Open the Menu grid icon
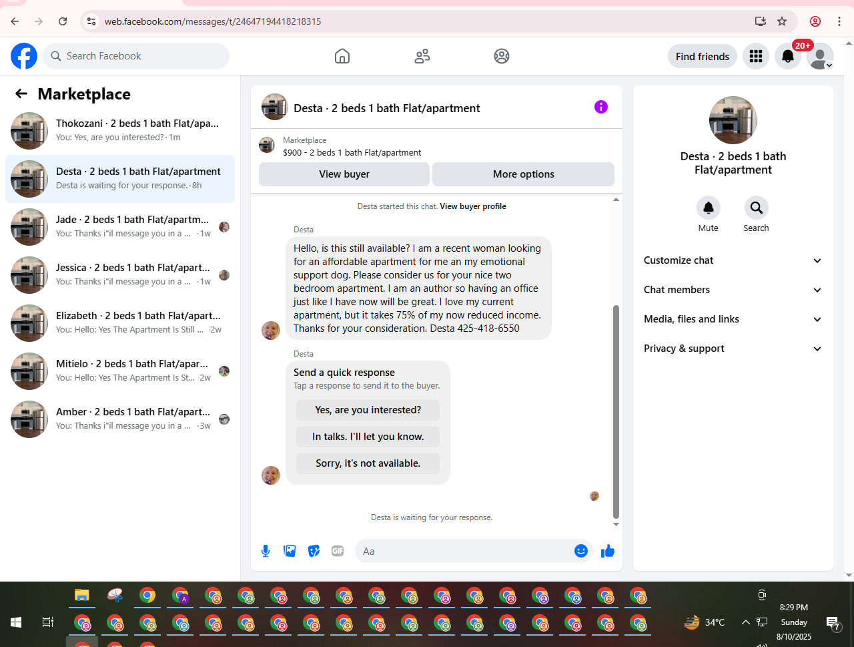The height and width of the screenshot is (647, 854). 756,56
